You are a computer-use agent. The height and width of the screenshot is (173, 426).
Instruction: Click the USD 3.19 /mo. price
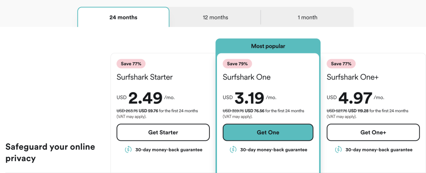point(250,98)
